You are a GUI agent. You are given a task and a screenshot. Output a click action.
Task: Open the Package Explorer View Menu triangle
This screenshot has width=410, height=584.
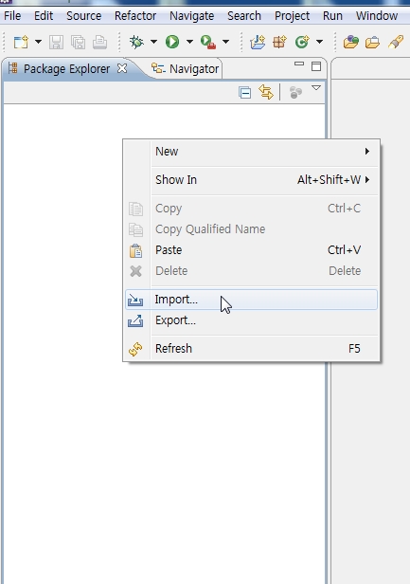tap(316, 88)
